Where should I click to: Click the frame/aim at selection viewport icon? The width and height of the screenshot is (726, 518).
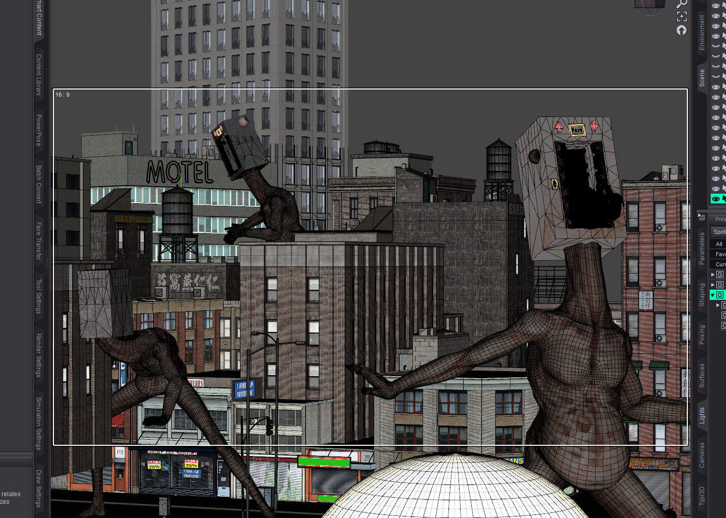(682, 17)
